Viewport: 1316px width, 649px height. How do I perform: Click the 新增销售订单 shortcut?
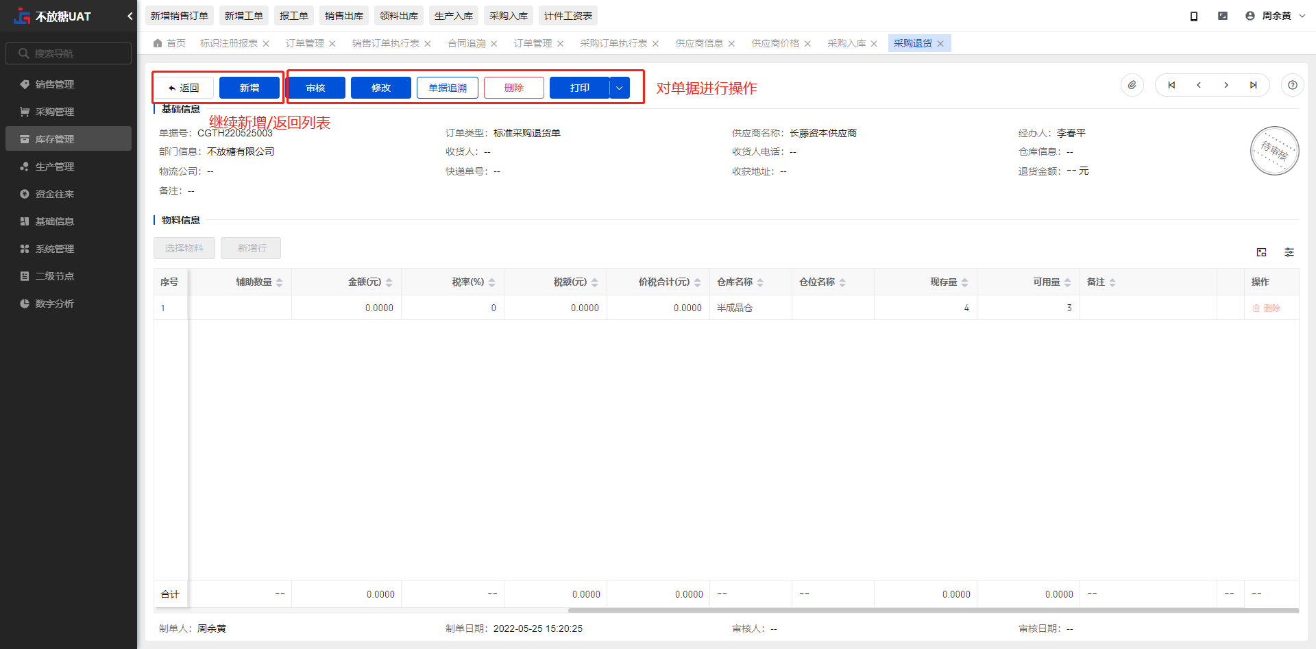[x=180, y=16]
